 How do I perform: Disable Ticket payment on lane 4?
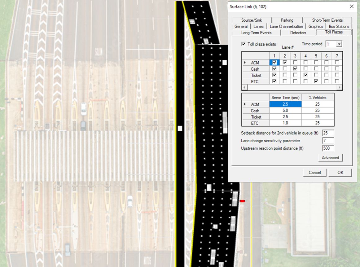coord(305,75)
